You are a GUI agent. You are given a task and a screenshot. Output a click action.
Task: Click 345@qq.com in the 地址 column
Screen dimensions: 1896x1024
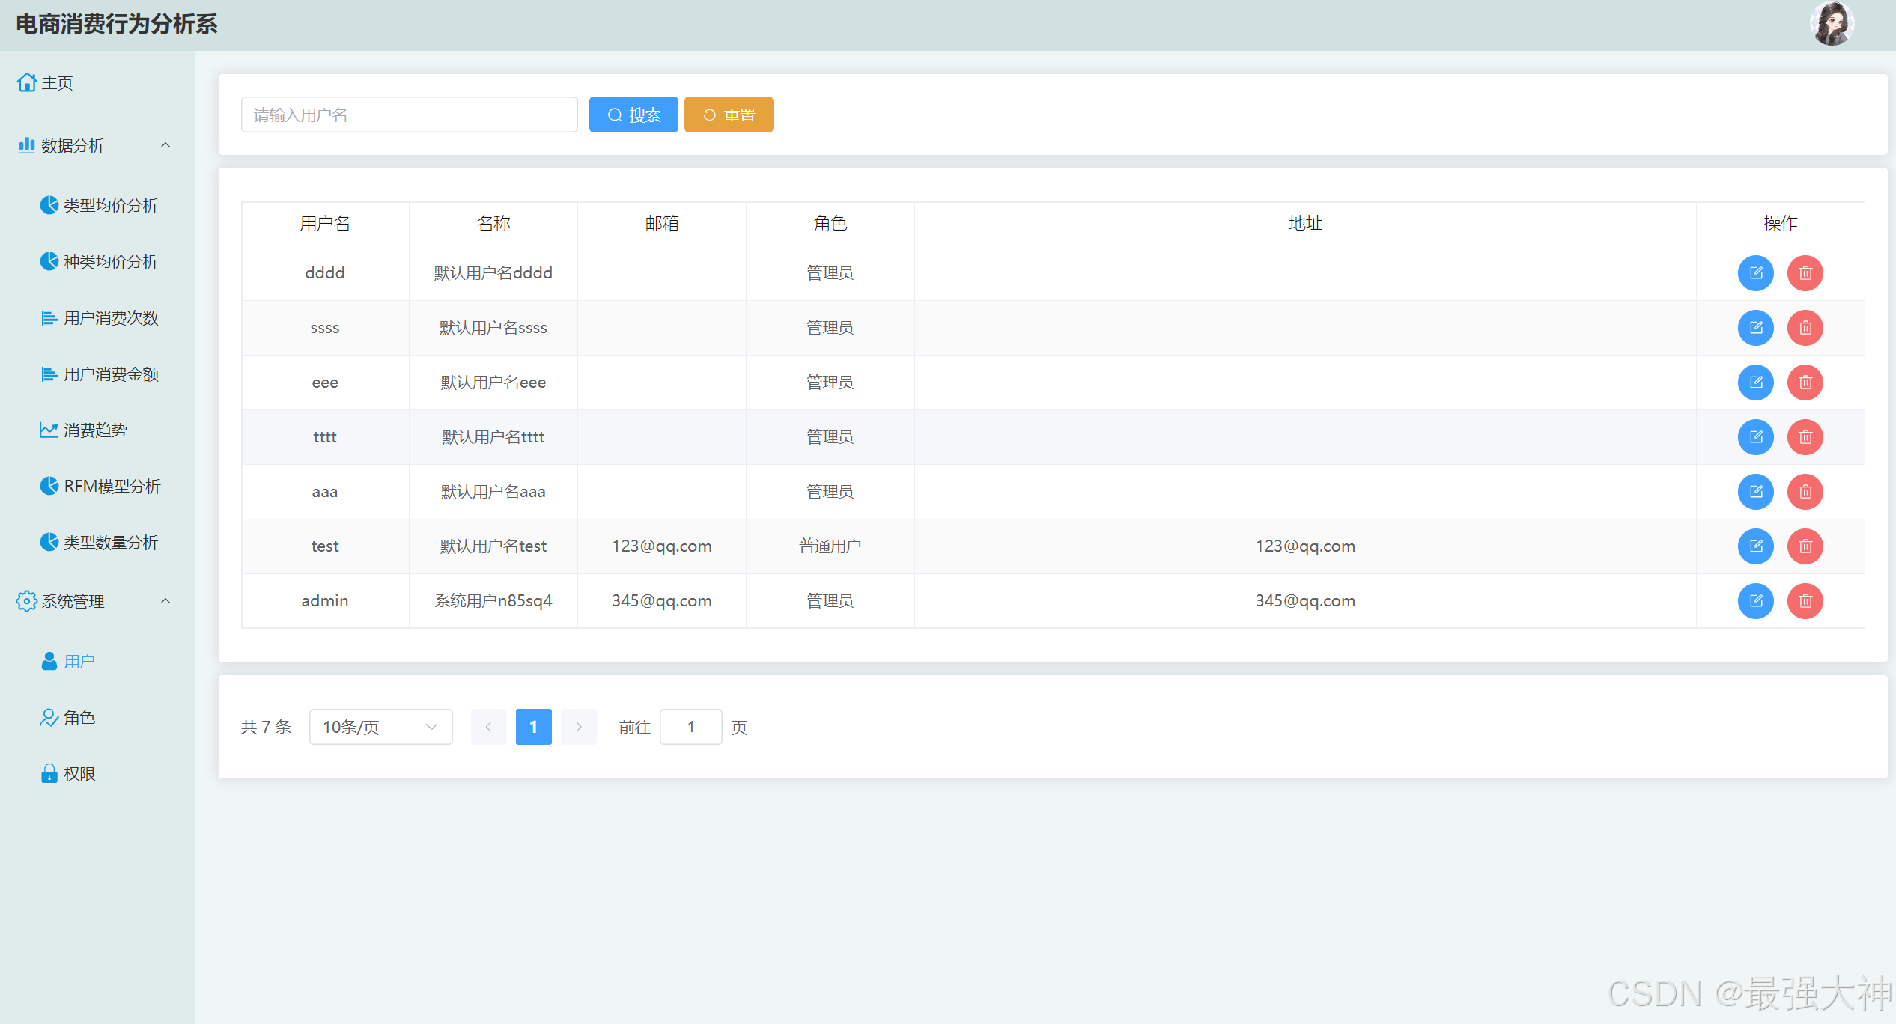click(x=1305, y=601)
